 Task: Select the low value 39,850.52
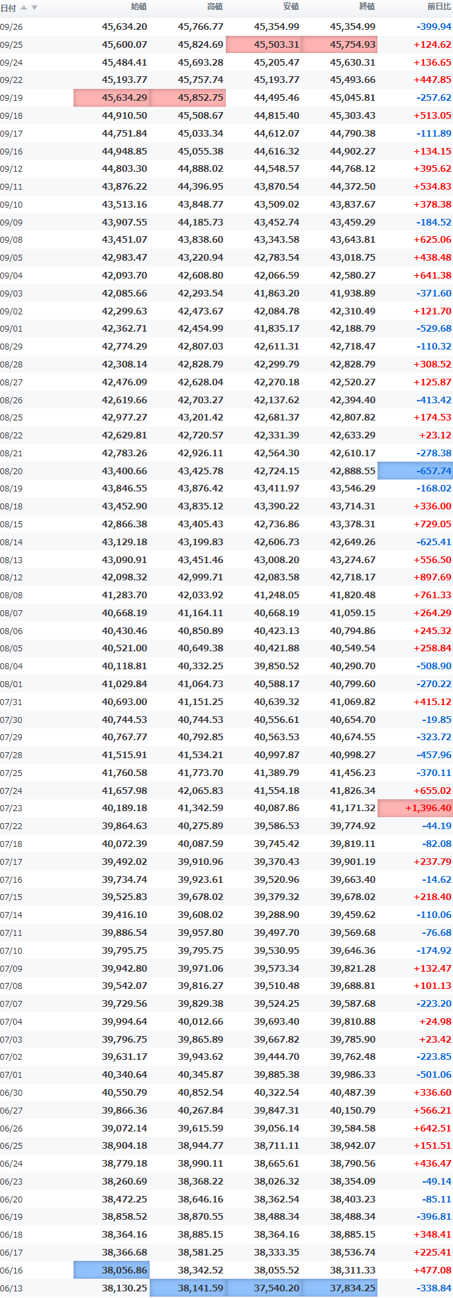click(277, 667)
